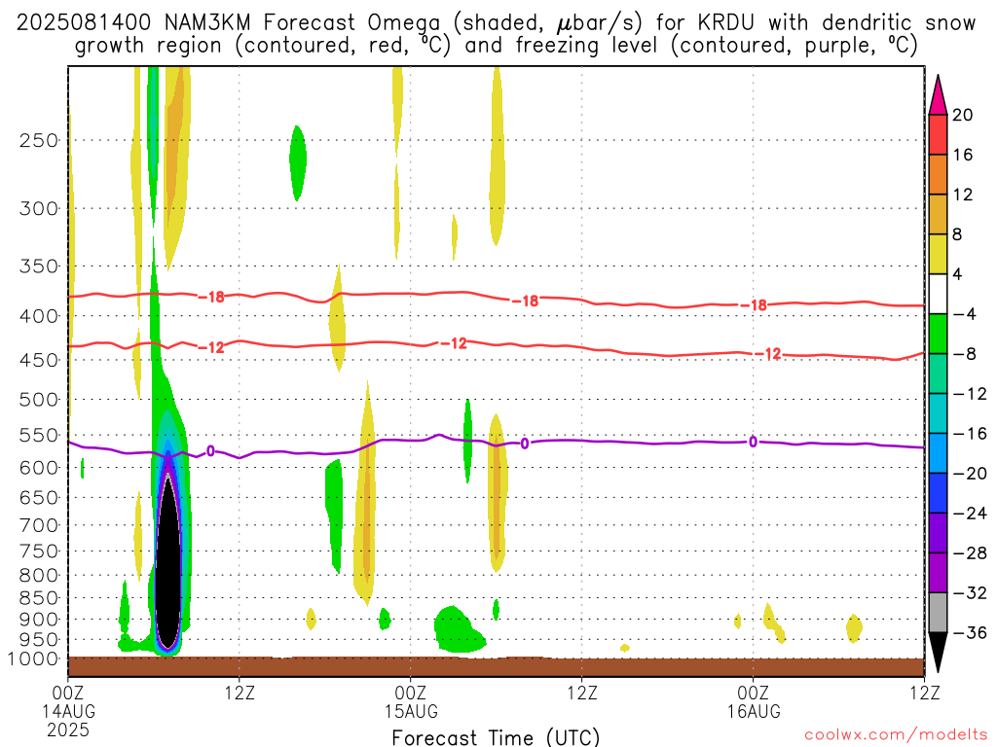Viewport: 997px width, 747px height.
Task: Pick the bright green -4 to -8 colorbar segment
Action: point(938,335)
